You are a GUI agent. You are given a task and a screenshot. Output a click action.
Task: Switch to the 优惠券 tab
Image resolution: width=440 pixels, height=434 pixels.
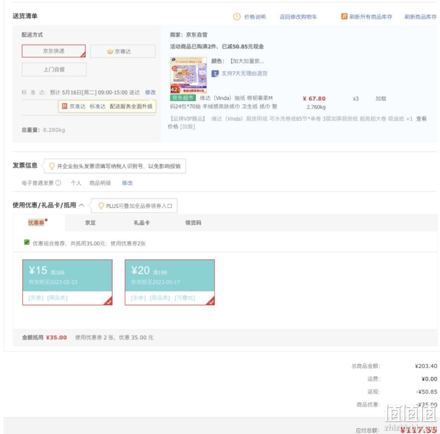point(36,223)
